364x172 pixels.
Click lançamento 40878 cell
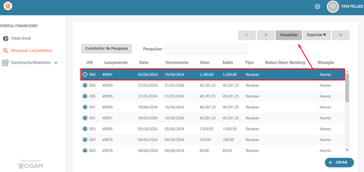[x=107, y=151]
